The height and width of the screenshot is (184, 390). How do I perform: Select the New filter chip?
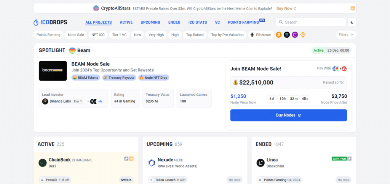[x=137, y=35]
